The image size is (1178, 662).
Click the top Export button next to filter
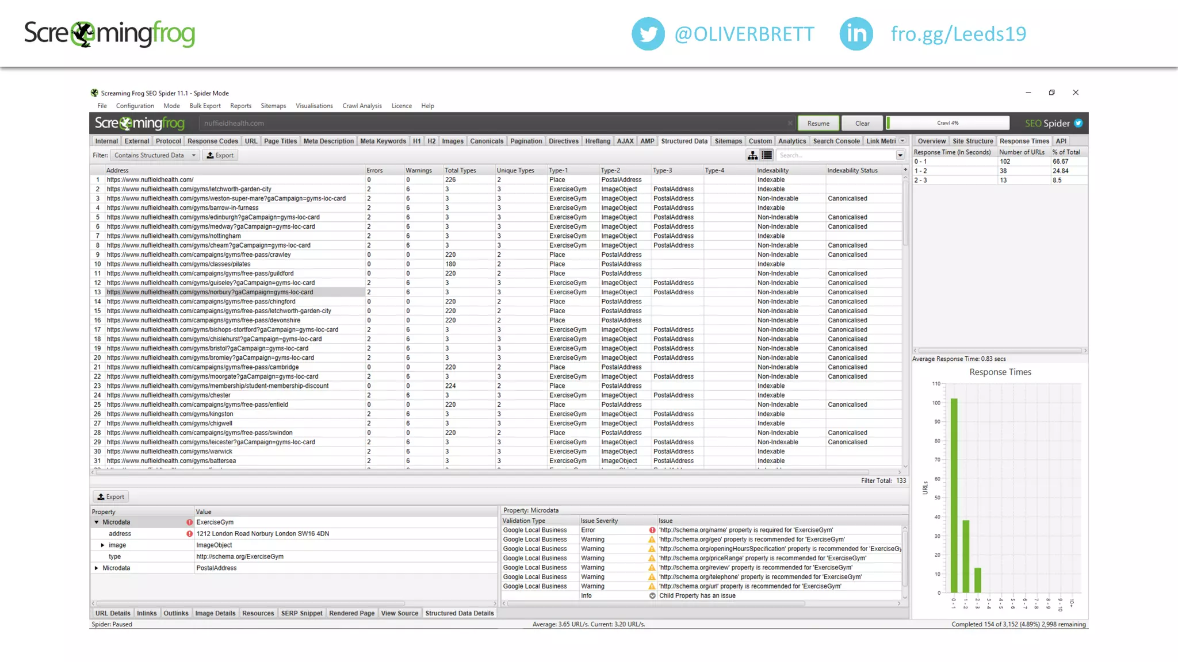[x=220, y=155]
